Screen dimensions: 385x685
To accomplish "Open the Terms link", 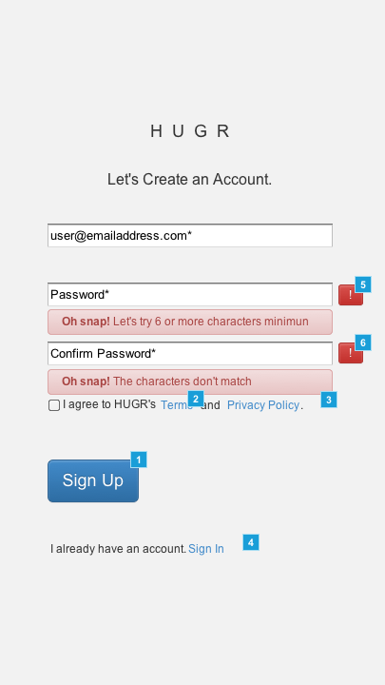I will point(177,405).
